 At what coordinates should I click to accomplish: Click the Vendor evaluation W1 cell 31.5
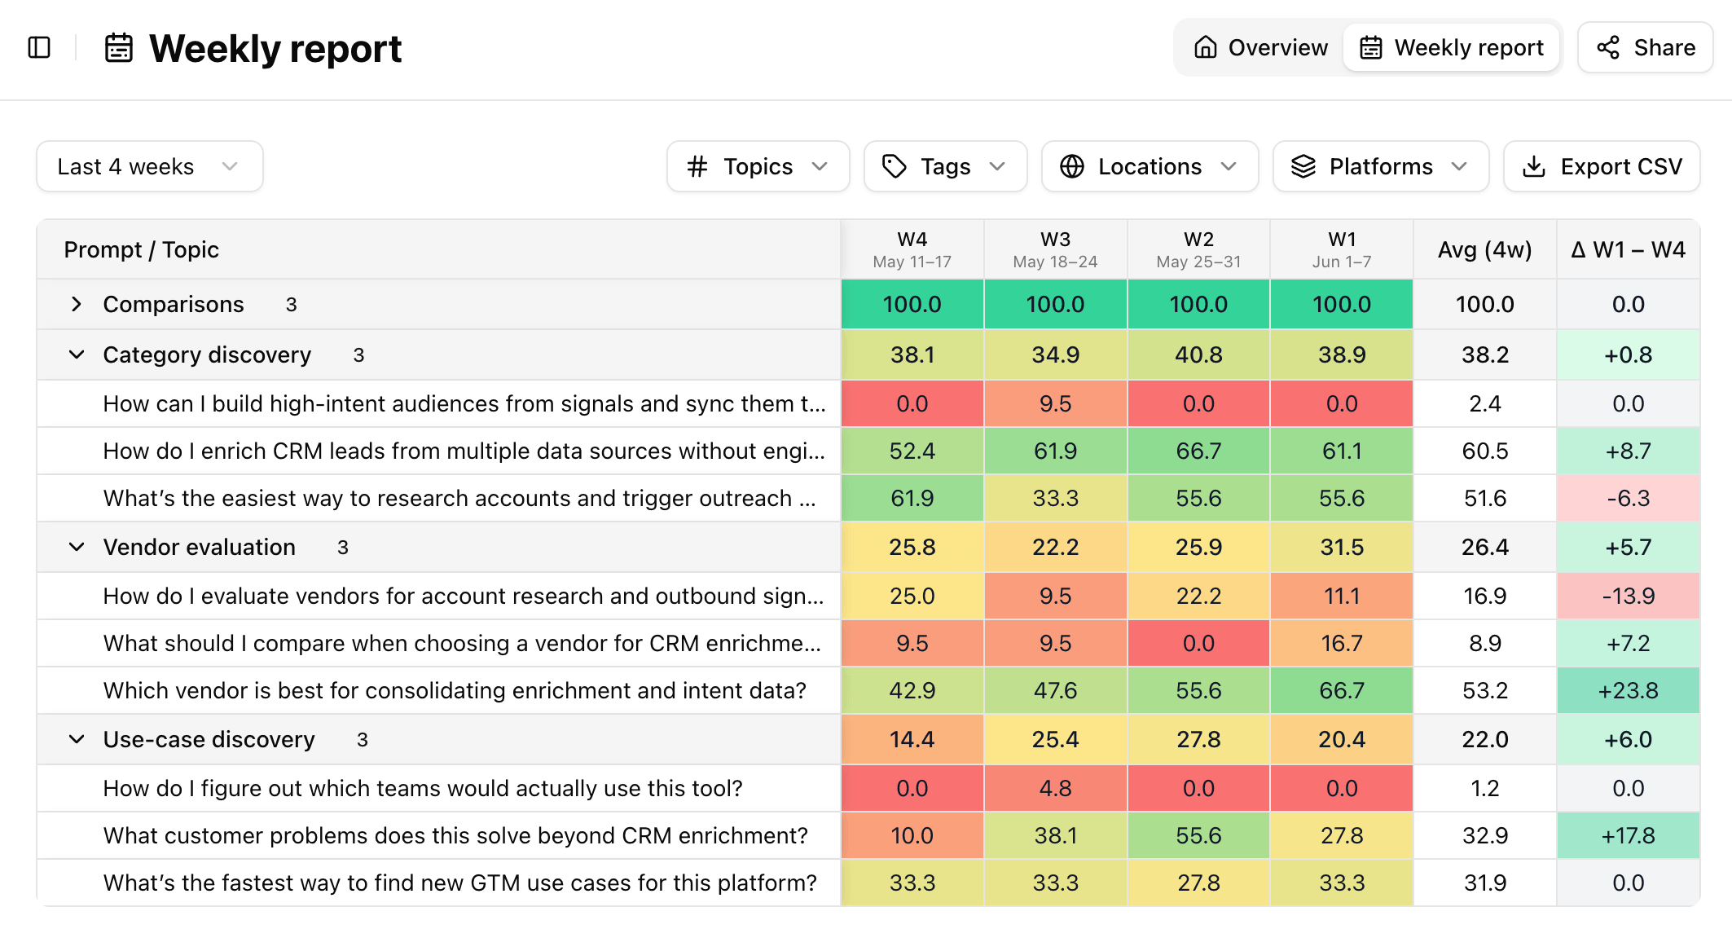point(1342,547)
